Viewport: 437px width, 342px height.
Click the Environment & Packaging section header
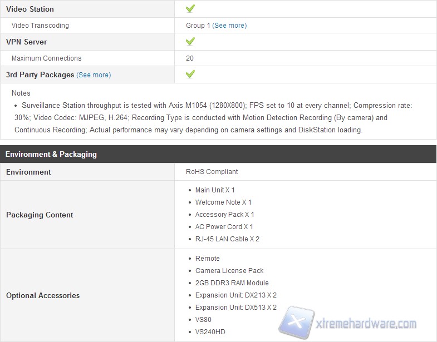51,154
